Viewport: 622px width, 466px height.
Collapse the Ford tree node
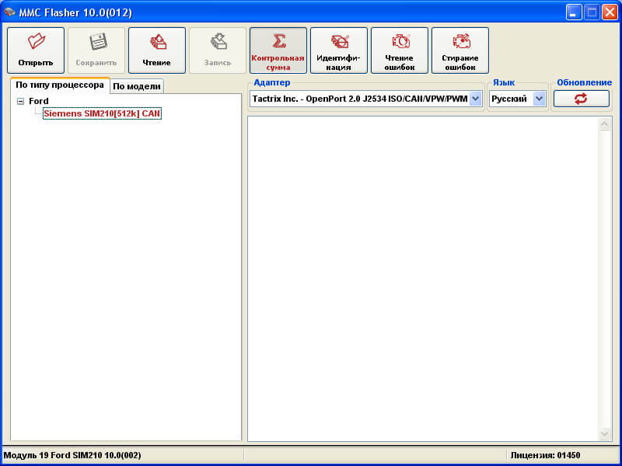(x=21, y=102)
